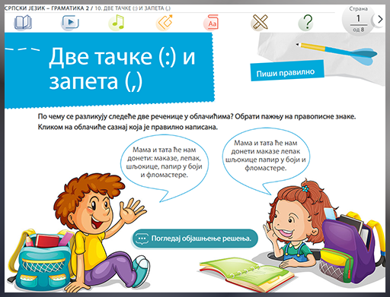The image size is (390, 297).
Task: Select the green music note icon
Action: (x=117, y=22)
